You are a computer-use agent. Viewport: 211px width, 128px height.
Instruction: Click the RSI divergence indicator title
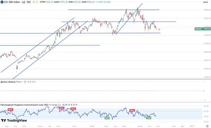pos(24,105)
